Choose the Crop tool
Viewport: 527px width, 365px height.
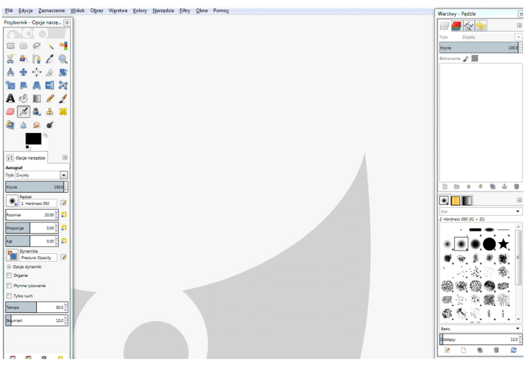pyautogui.click(x=50, y=72)
